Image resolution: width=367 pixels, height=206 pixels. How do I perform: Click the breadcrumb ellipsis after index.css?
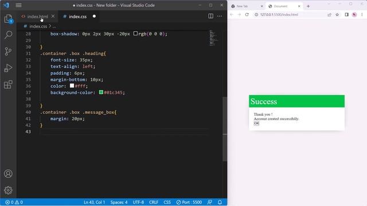pos(54,26)
